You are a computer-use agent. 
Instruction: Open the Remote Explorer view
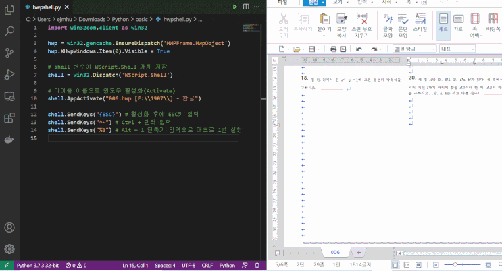pos(9,96)
